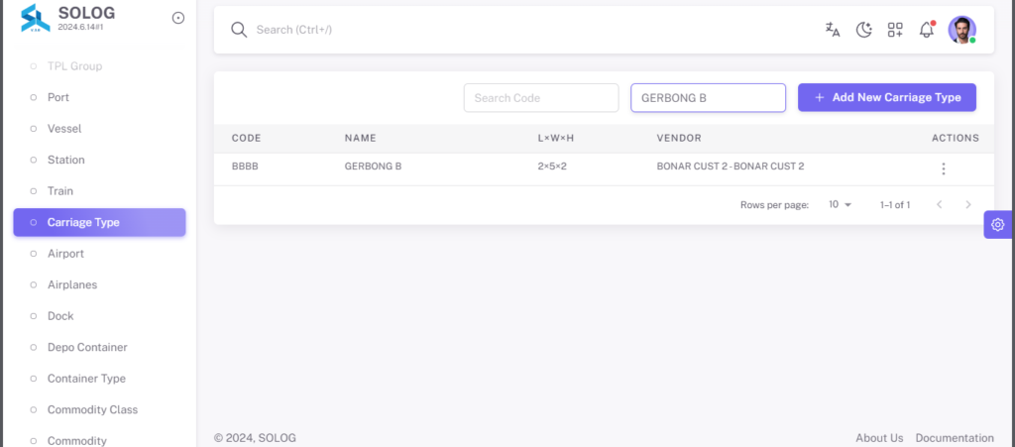Open the notifications bell icon
This screenshot has height=447, width=1015.
coord(927,29)
